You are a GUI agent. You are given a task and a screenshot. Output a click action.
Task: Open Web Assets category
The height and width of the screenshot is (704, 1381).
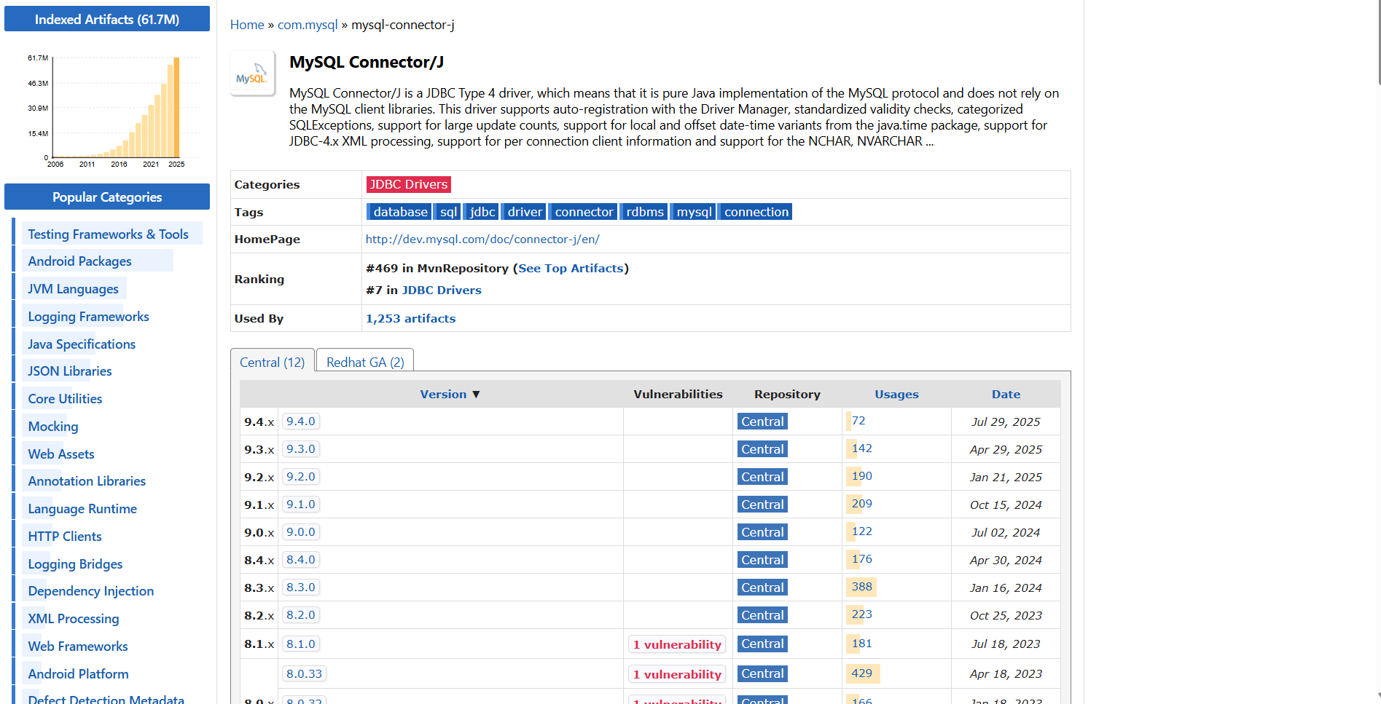coord(61,454)
